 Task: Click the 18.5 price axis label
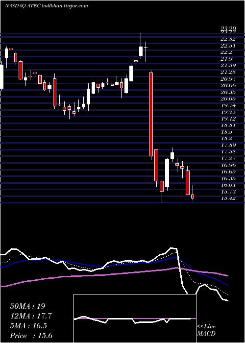[x=226, y=132]
